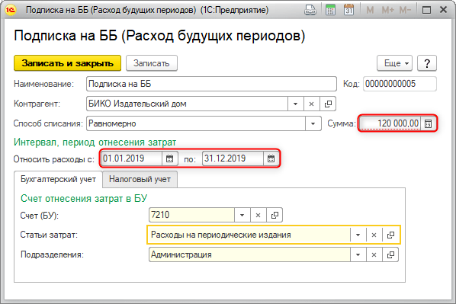
Task: Close the Подписка на ББ window
Action: click(x=443, y=10)
